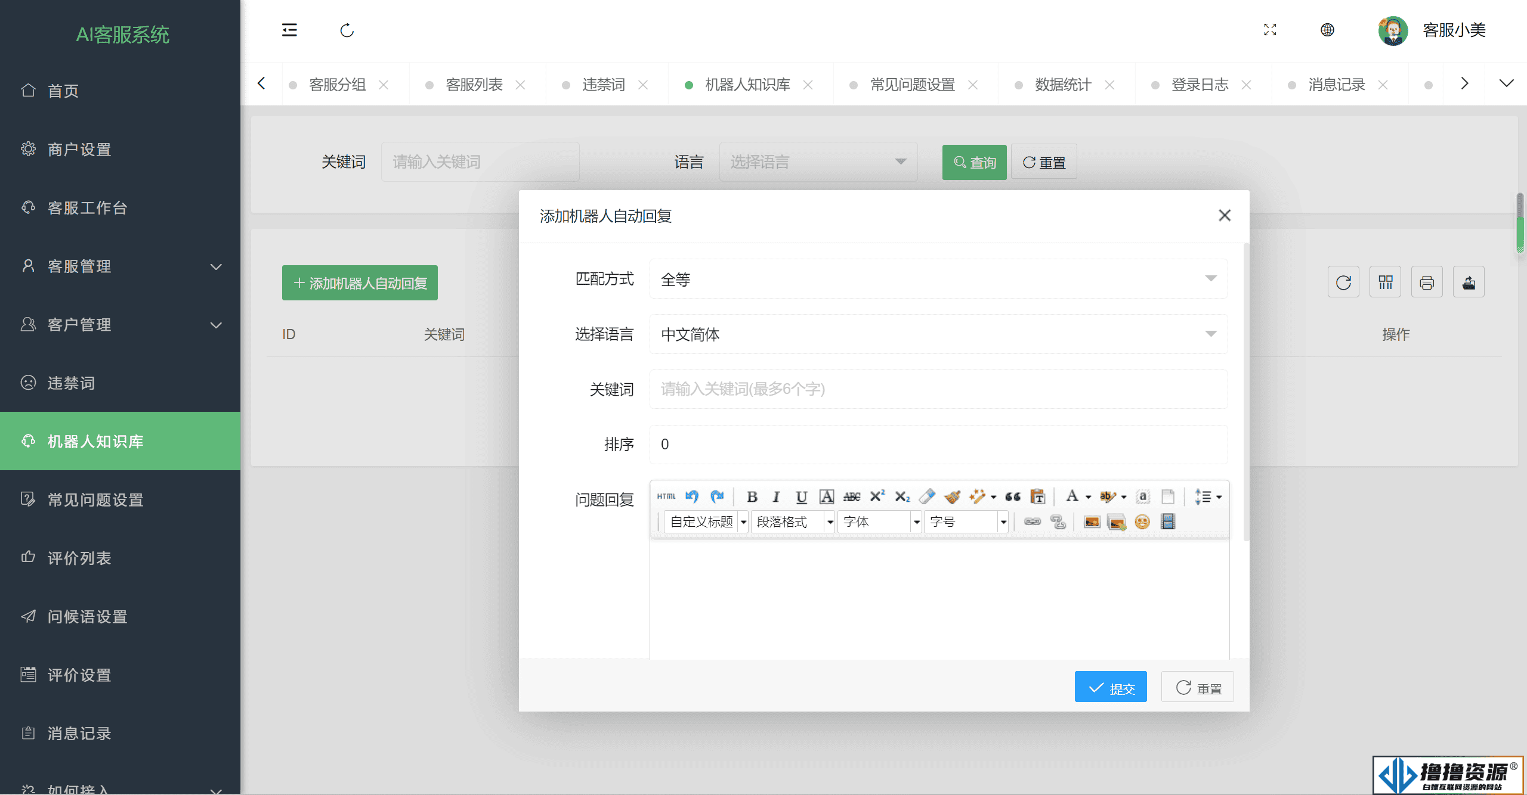Switch to the 客服分组 tab

coord(337,85)
